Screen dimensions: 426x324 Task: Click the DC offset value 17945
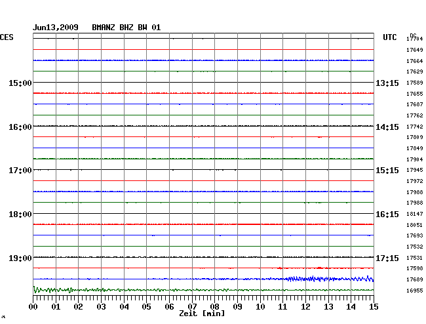click(415, 170)
